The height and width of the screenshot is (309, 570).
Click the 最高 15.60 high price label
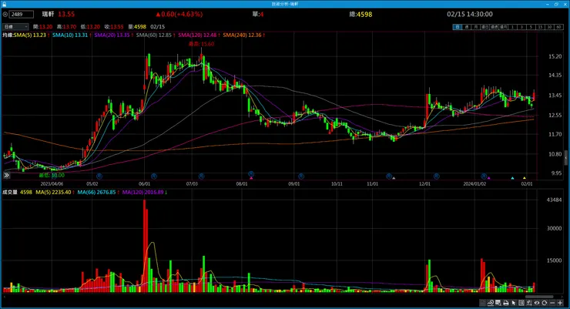pyautogui.click(x=201, y=44)
